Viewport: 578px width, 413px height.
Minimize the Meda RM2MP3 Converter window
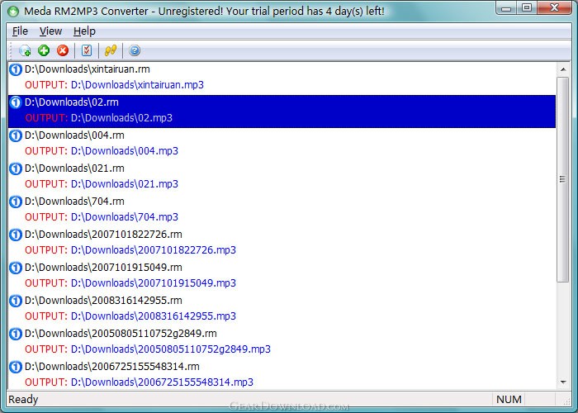click(506, 8)
